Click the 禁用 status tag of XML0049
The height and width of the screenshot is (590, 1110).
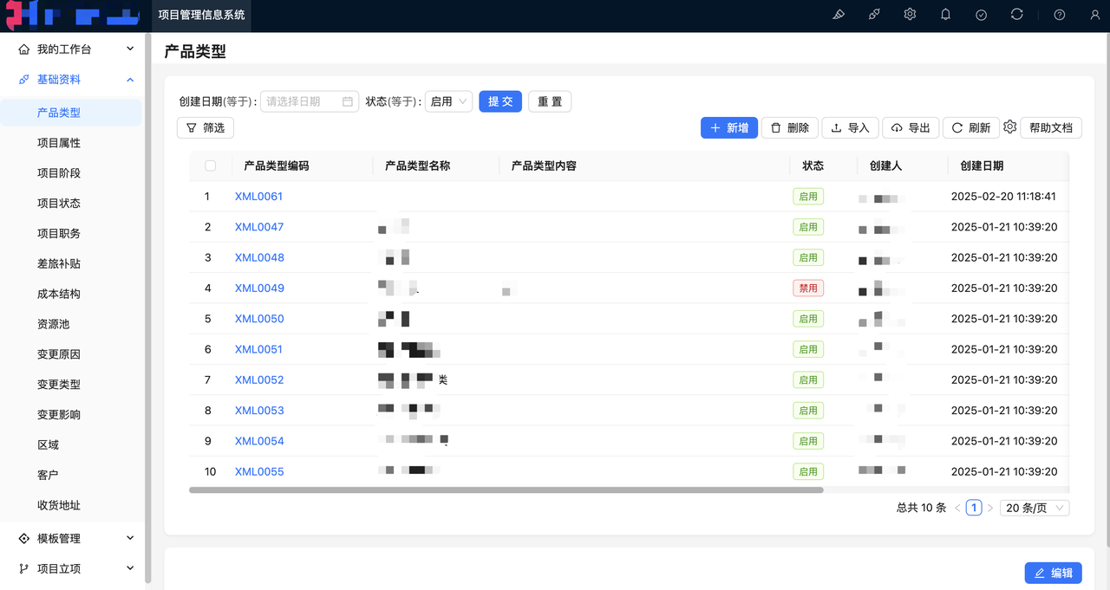(808, 289)
